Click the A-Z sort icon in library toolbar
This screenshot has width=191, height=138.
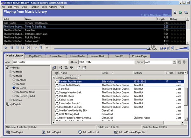61,68
